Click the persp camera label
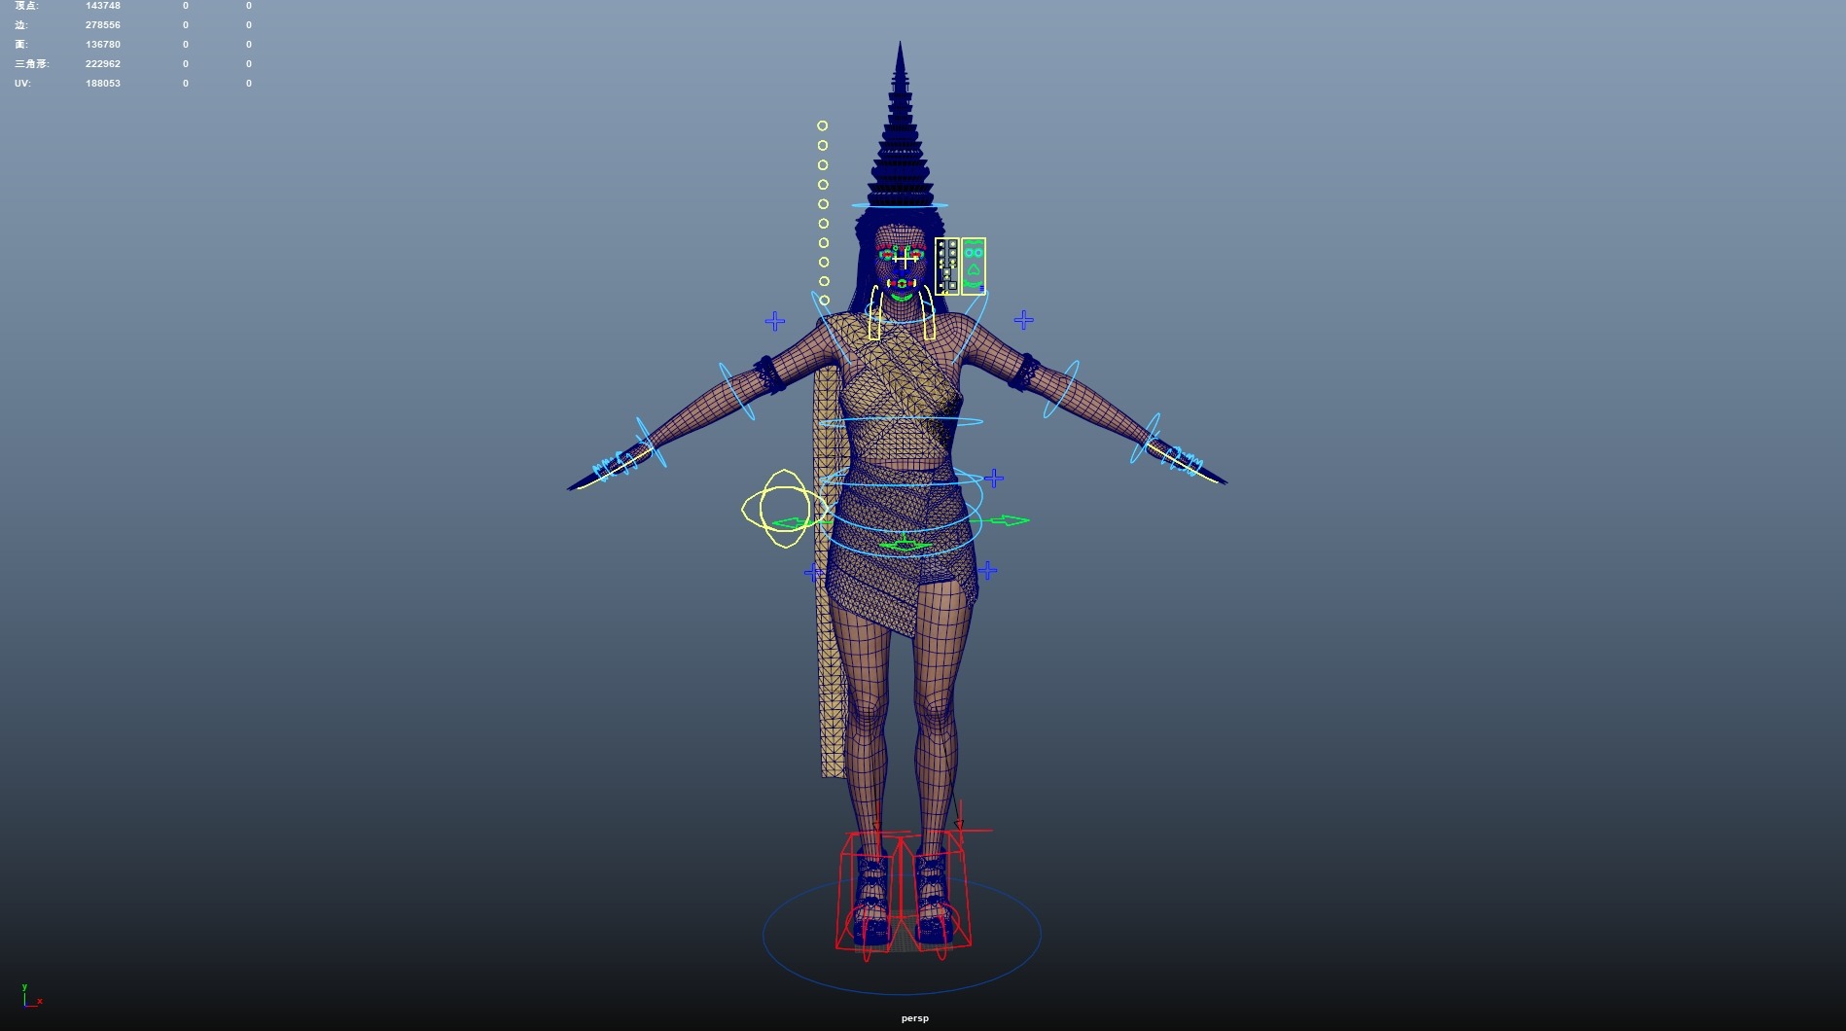Image resolution: width=1846 pixels, height=1031 pixels. pyautogui.click(x=915, y=1018)
